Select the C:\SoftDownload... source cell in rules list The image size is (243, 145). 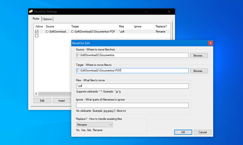click(57, 32)
